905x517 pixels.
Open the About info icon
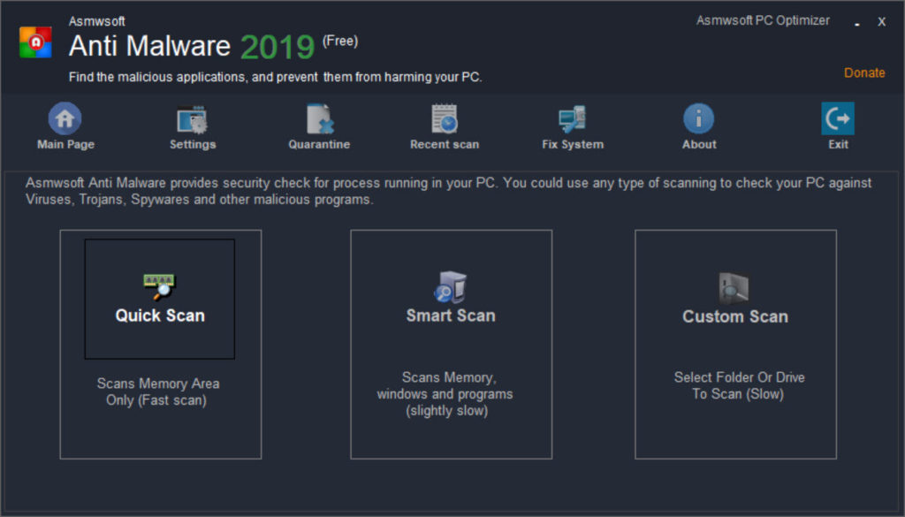[698, 118]
